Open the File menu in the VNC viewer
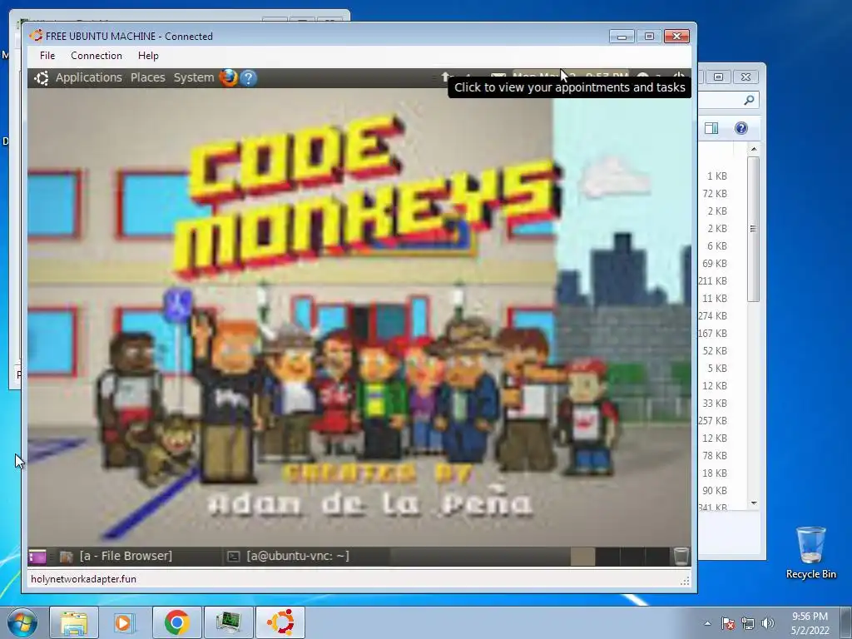The width and height of the screenshot is (852, 639). click(x=47, y=56)
